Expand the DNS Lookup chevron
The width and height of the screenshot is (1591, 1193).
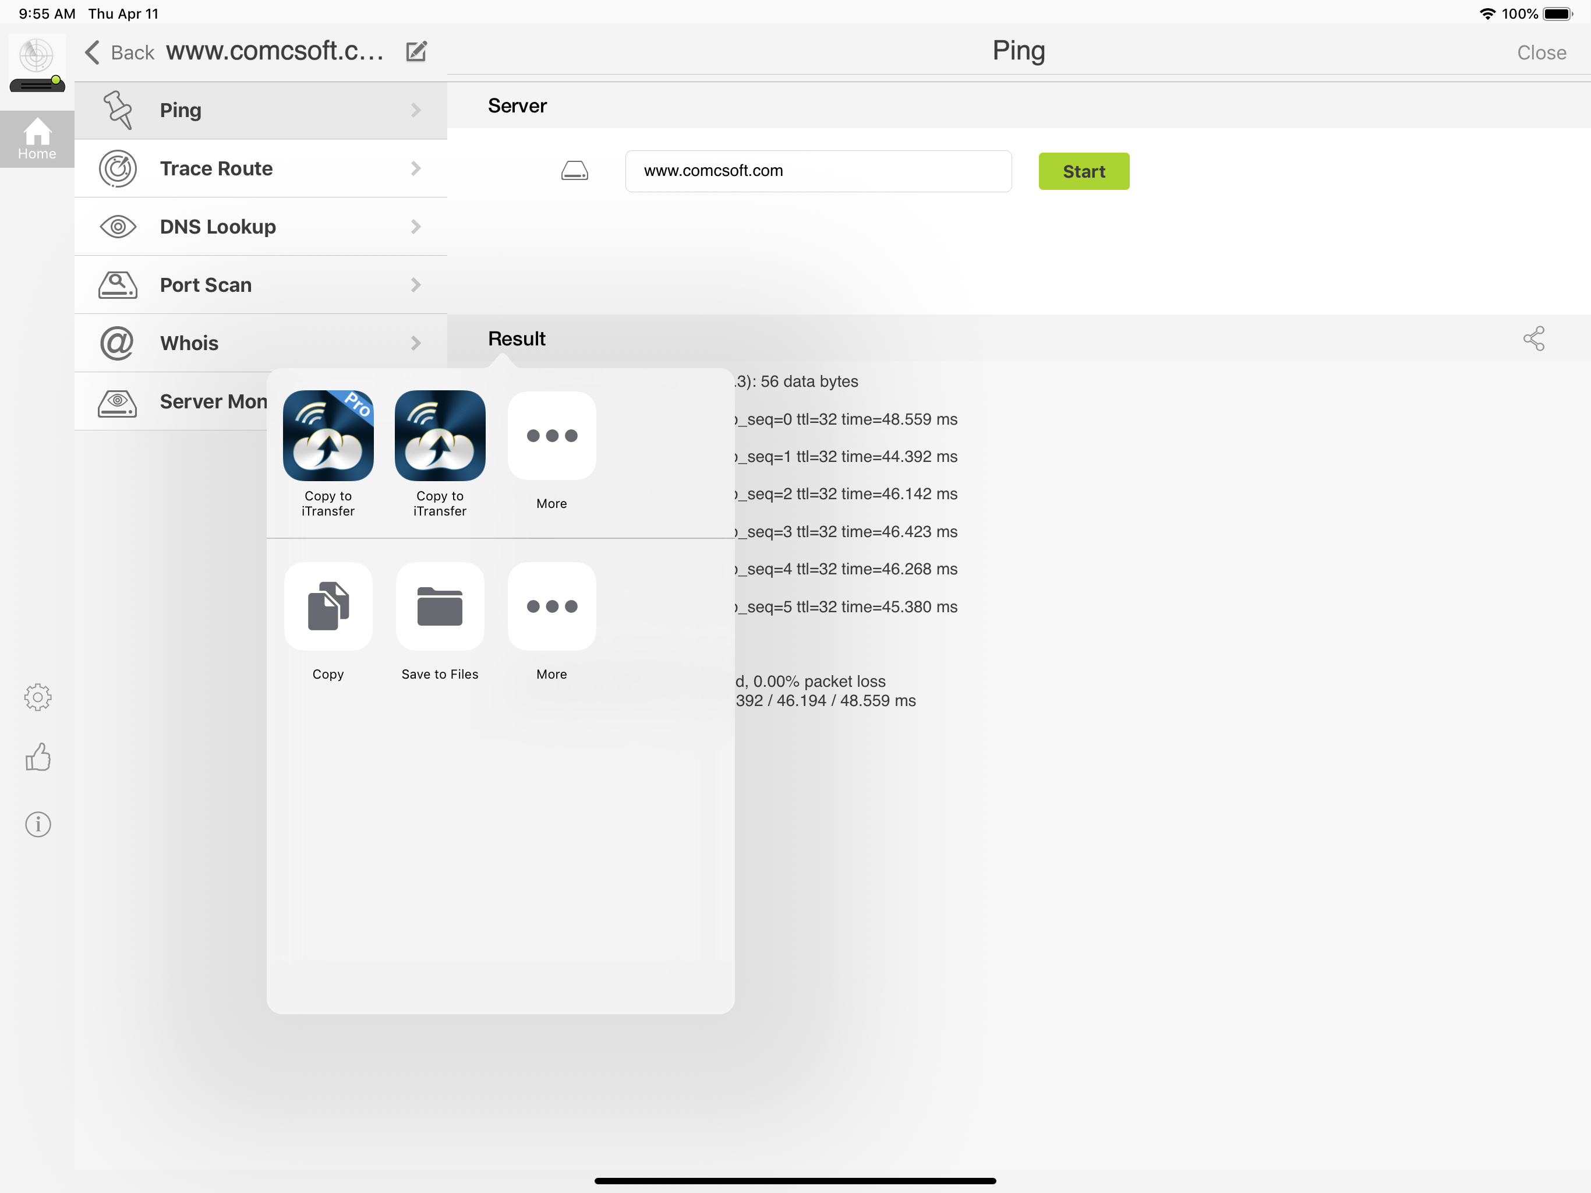point(416,227)
